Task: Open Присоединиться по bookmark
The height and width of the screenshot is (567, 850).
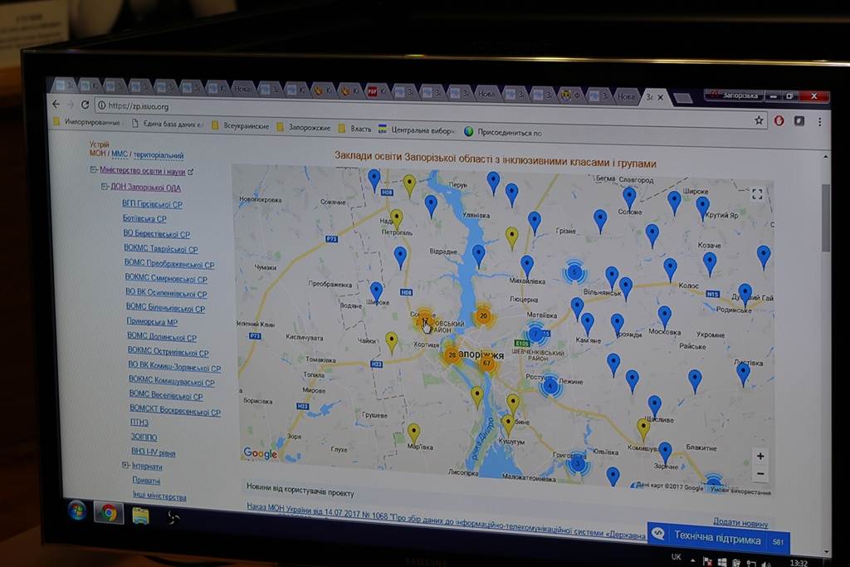Action: pyautogui.click(x=503, y=132)
